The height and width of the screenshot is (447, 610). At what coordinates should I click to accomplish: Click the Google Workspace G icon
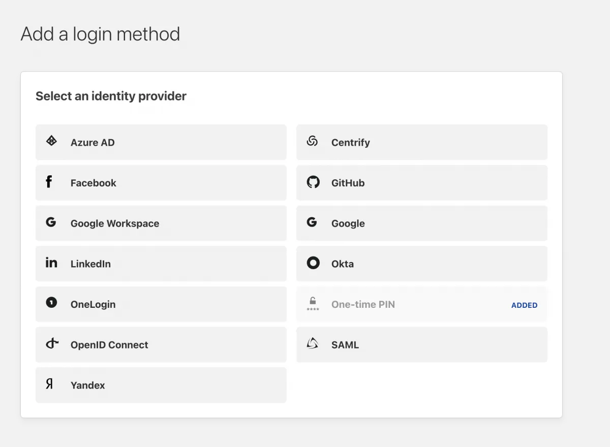(51, 222)
